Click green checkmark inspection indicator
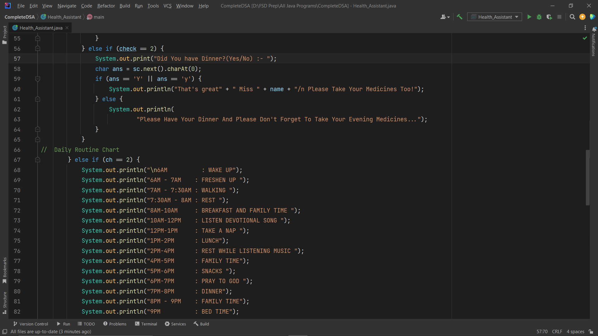 (x=585, y=38)
